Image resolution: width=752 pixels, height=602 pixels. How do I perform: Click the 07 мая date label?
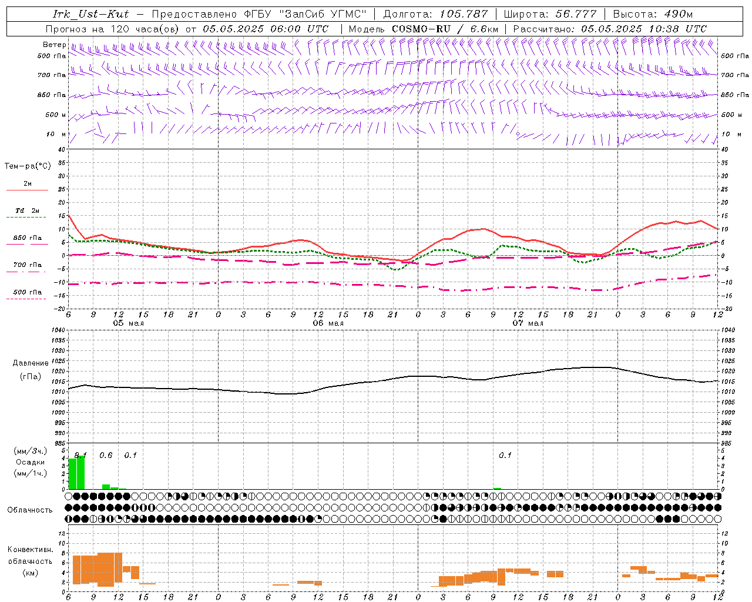[528, 323]
